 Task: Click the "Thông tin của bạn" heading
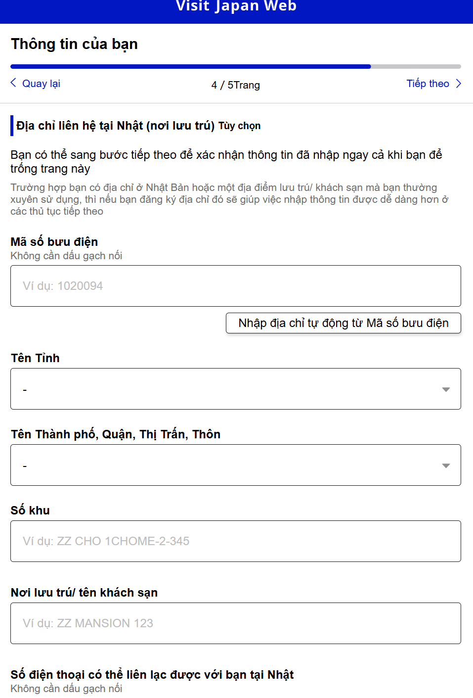coord(75,44)
